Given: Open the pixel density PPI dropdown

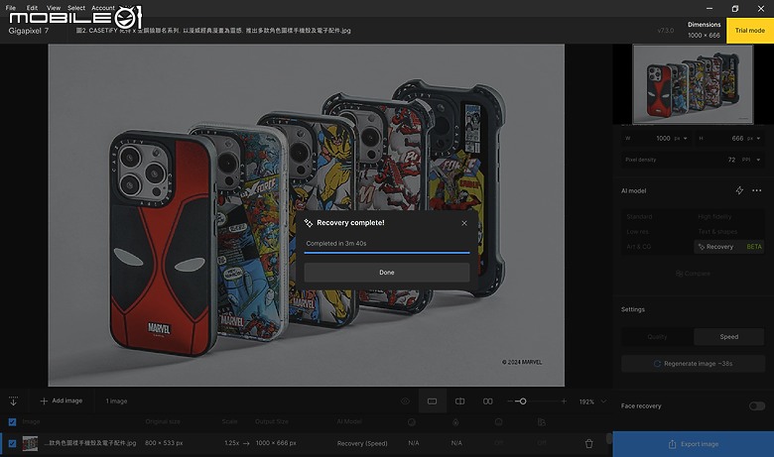Looking at the screenshot, I should click(x=751, y=160).
